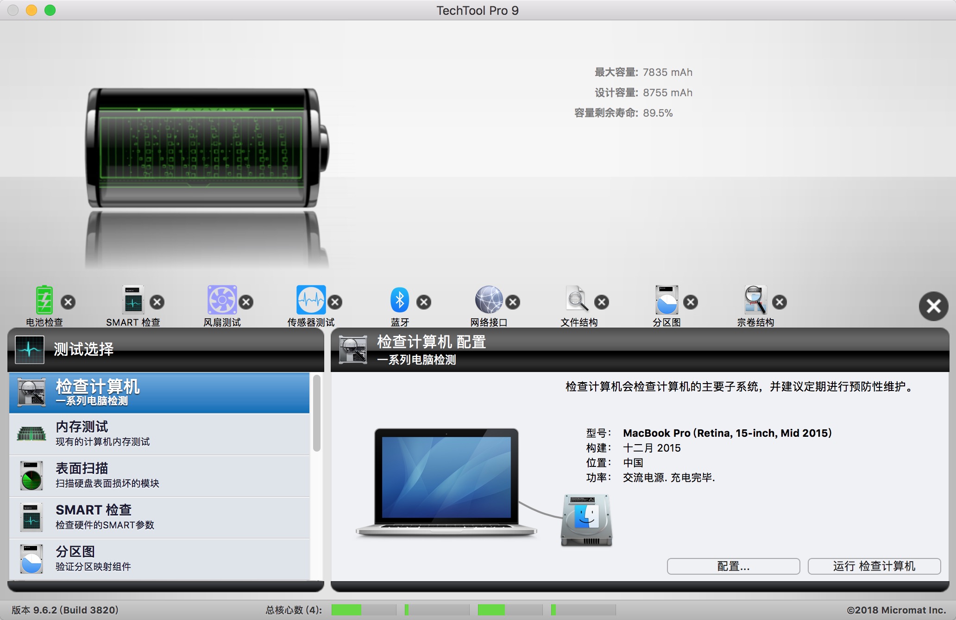Select 内存测试 in the test list
The width and height of the screenshot is (956, 620).
coord(159,434)
